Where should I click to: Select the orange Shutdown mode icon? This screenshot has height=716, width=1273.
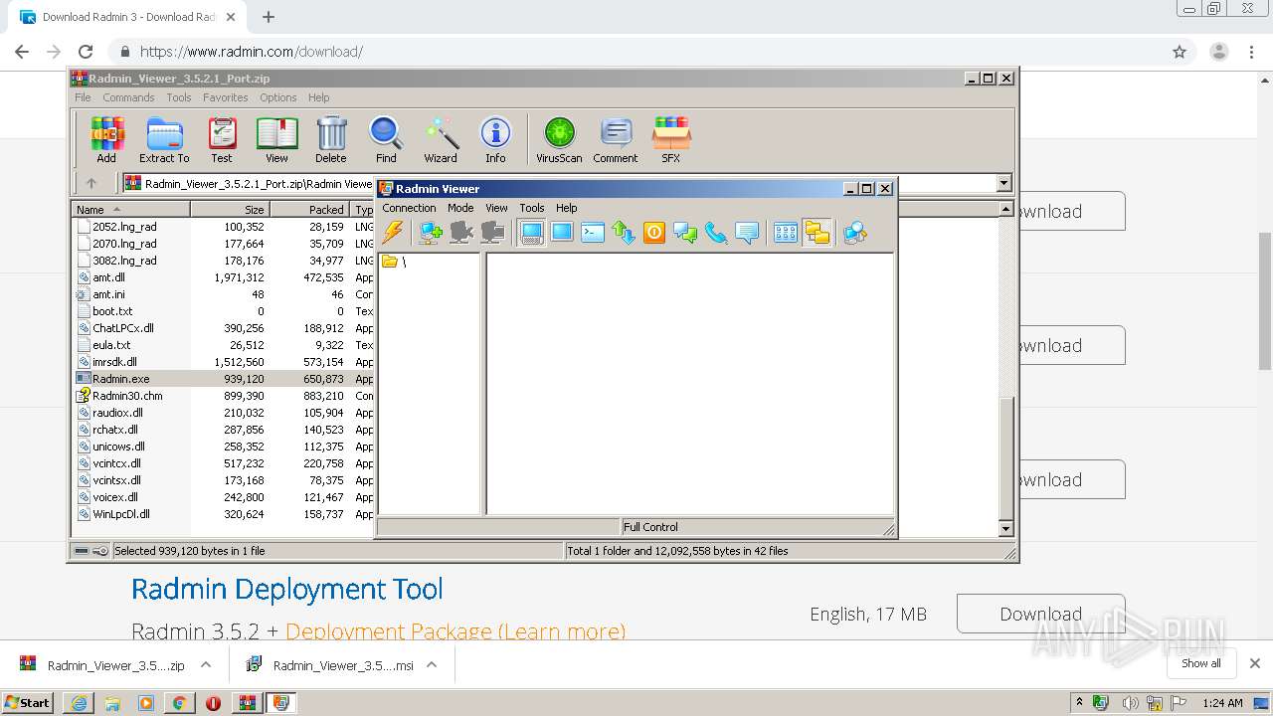654,233
